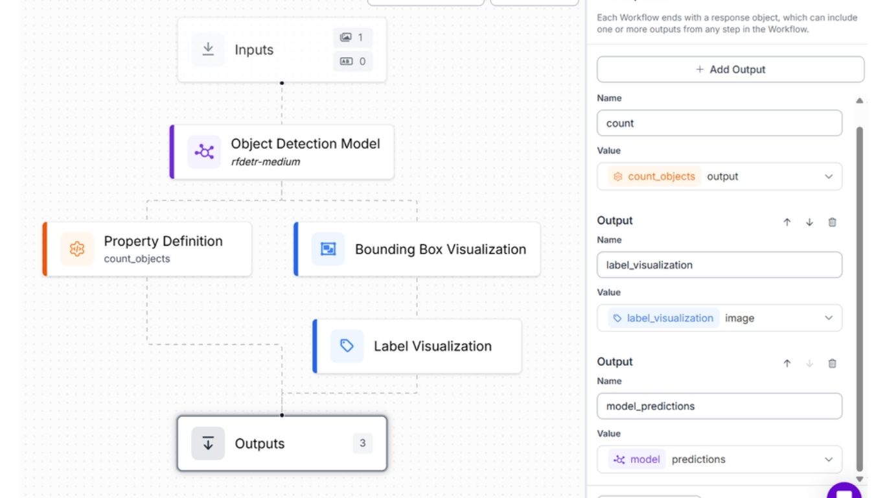Expand the label_visualization image value dropdown
885x498 pixels.
click(829, 318)
